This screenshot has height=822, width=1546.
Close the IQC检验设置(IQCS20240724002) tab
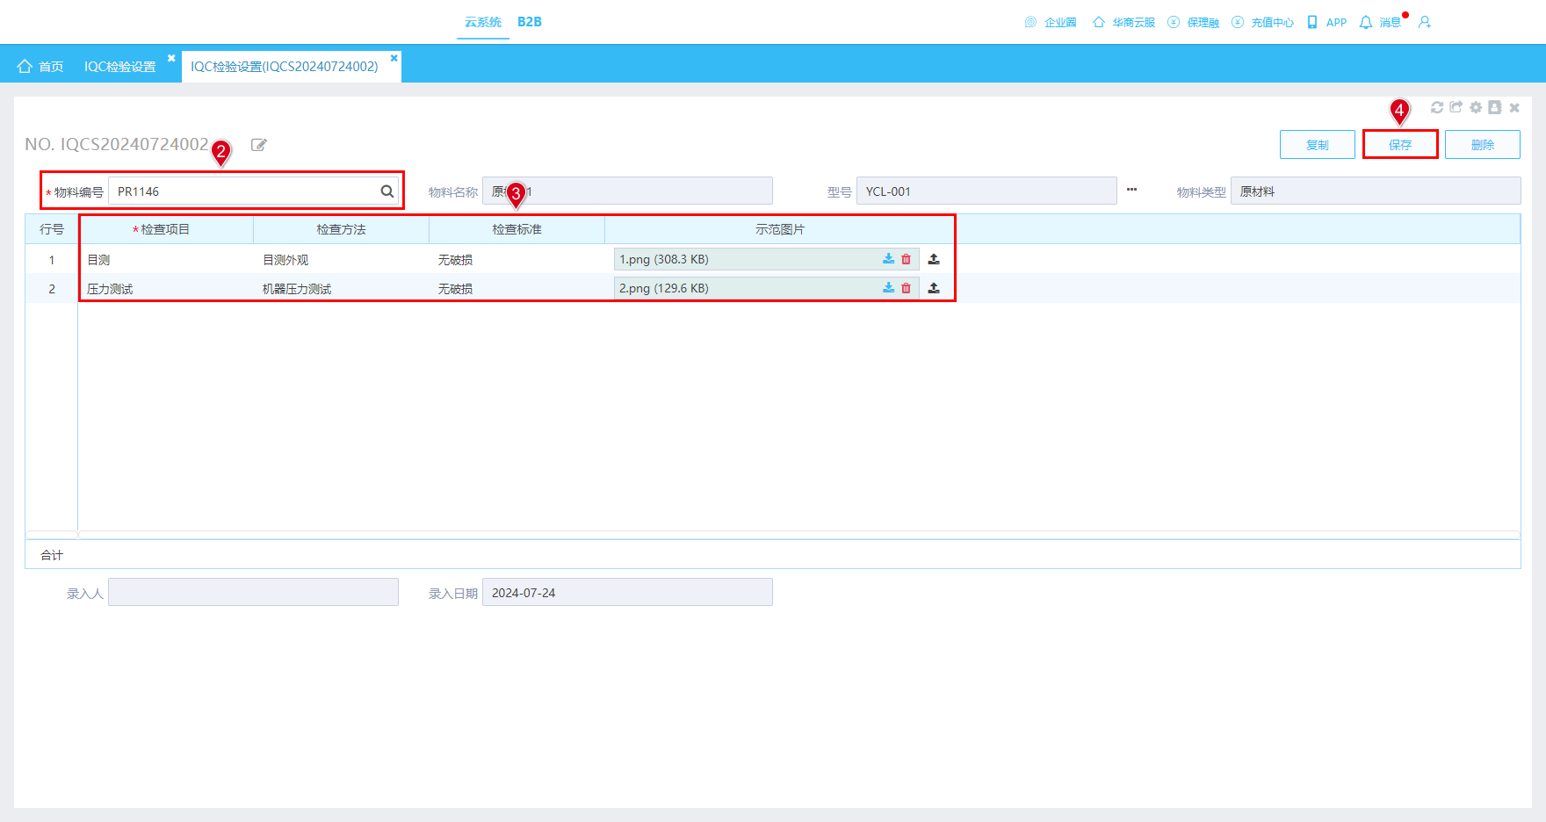tap(394, 58)
